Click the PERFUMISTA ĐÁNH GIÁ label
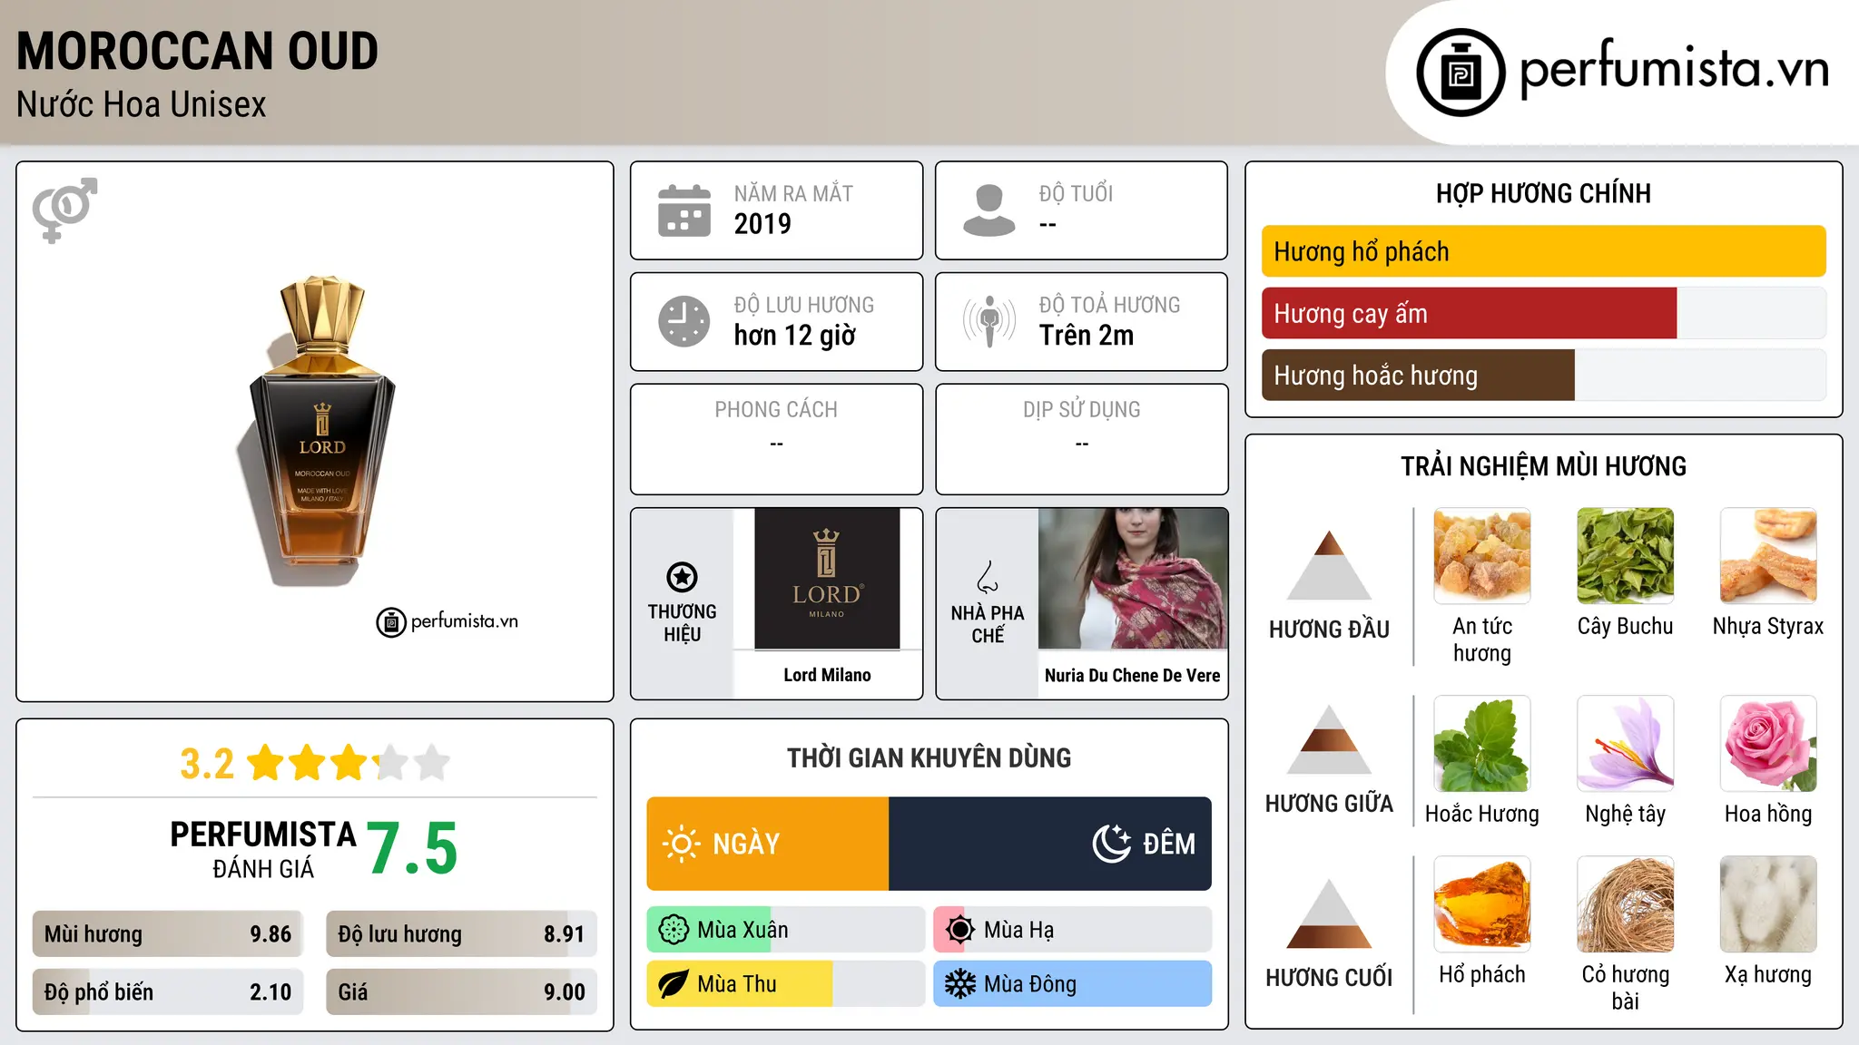 pyautogui.click(x=263, y=849)
